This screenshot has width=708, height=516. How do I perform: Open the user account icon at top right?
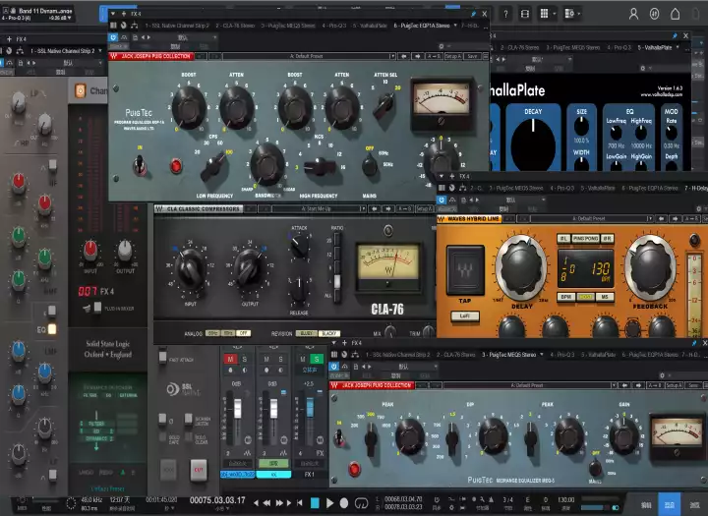coord(633,14)
